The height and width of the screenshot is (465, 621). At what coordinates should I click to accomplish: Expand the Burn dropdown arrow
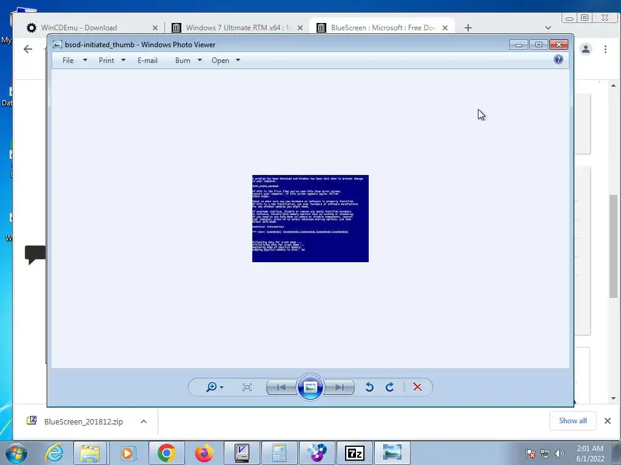200,61
